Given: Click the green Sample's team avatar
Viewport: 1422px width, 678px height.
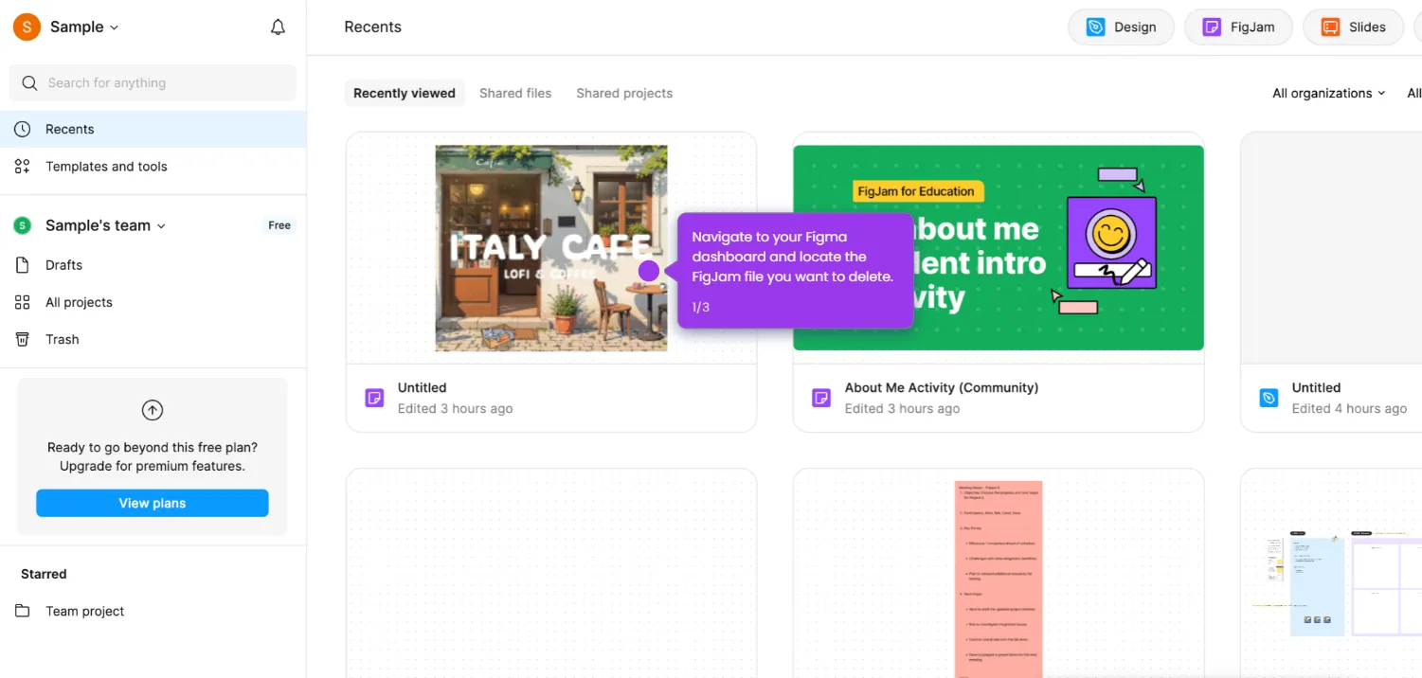Looking at the screenshot, I should [23, 225].
